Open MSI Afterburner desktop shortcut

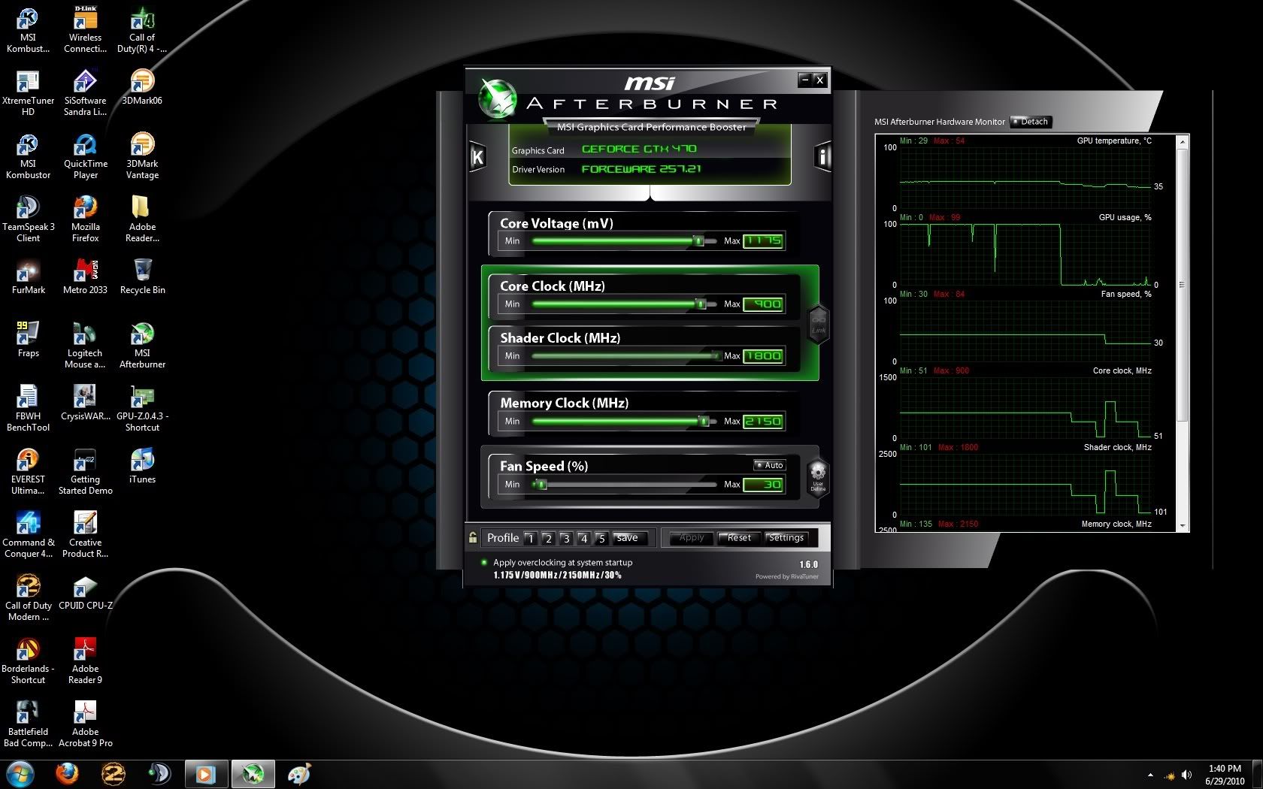click(142, 345)
